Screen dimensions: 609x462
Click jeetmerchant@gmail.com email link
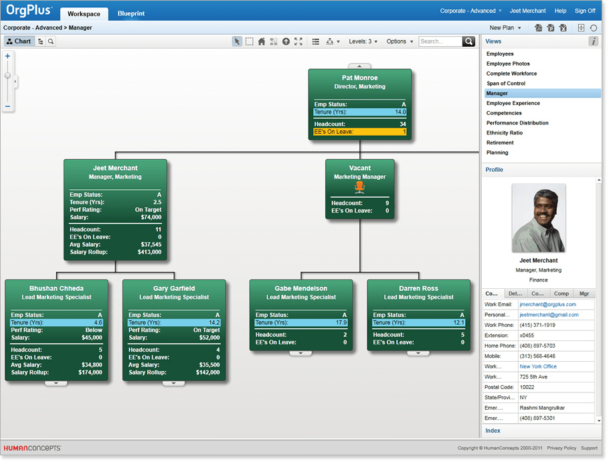pos(549,315)
